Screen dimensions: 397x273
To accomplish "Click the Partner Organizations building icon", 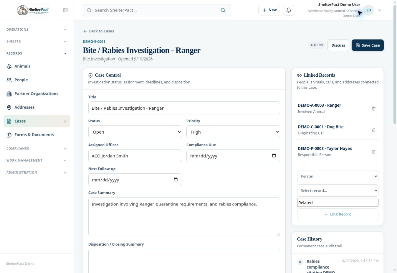I will pyautogui.click(x=9, y=94).
